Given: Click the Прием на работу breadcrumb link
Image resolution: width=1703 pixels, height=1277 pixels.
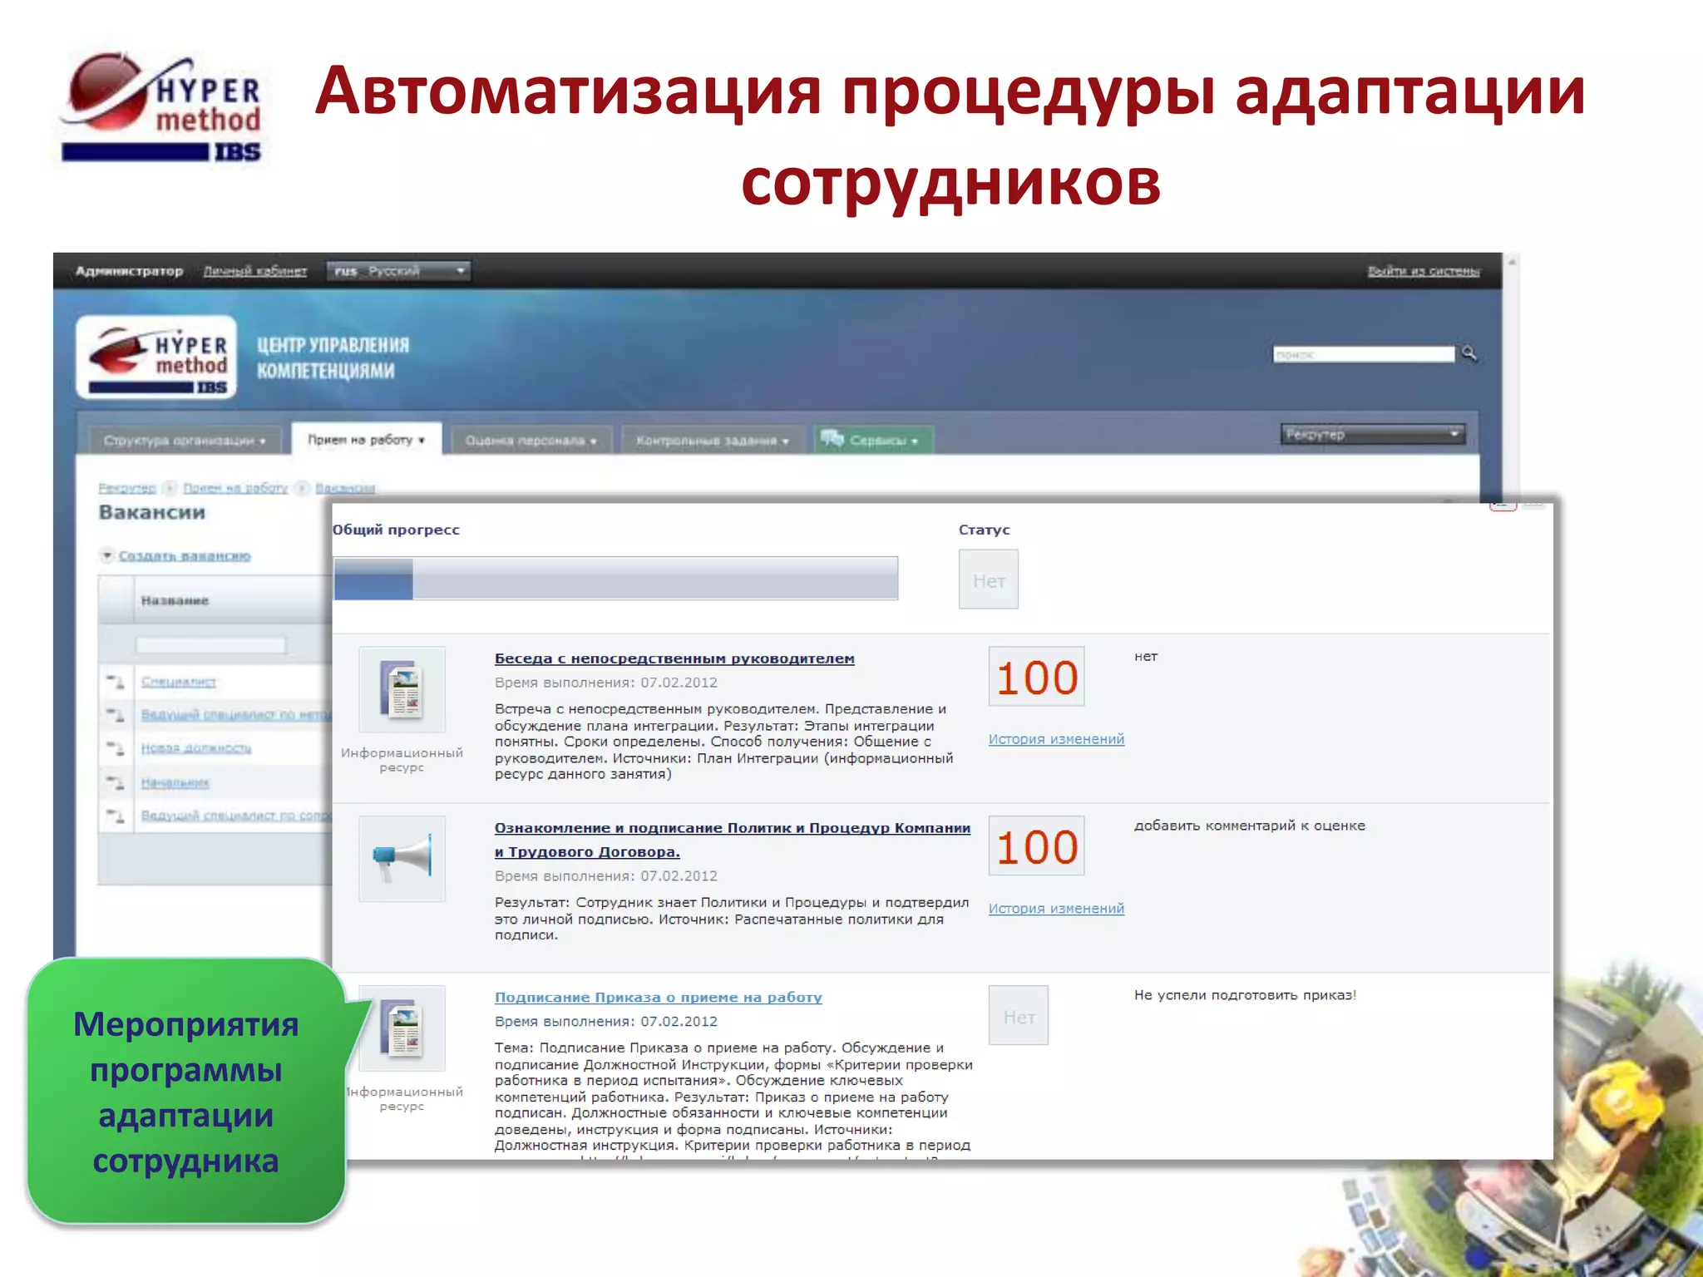Looking at the screenshot, I should coord(235,488).
